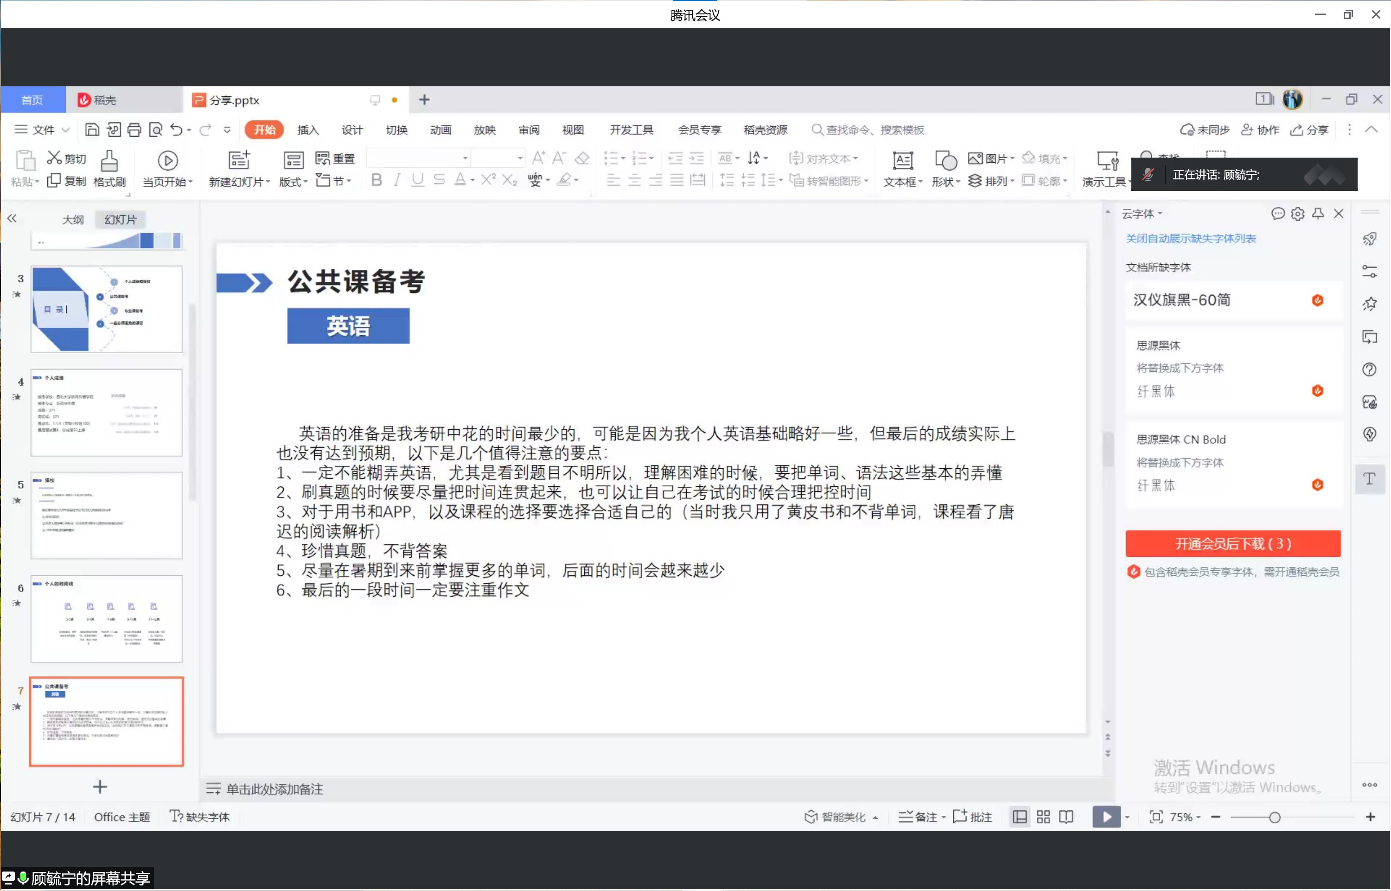Click the print icon in quick toolbar
Screen dimensions: 1391x891
[134, 130]
